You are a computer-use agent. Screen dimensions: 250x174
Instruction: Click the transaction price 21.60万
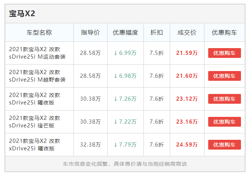pos(187,76)
